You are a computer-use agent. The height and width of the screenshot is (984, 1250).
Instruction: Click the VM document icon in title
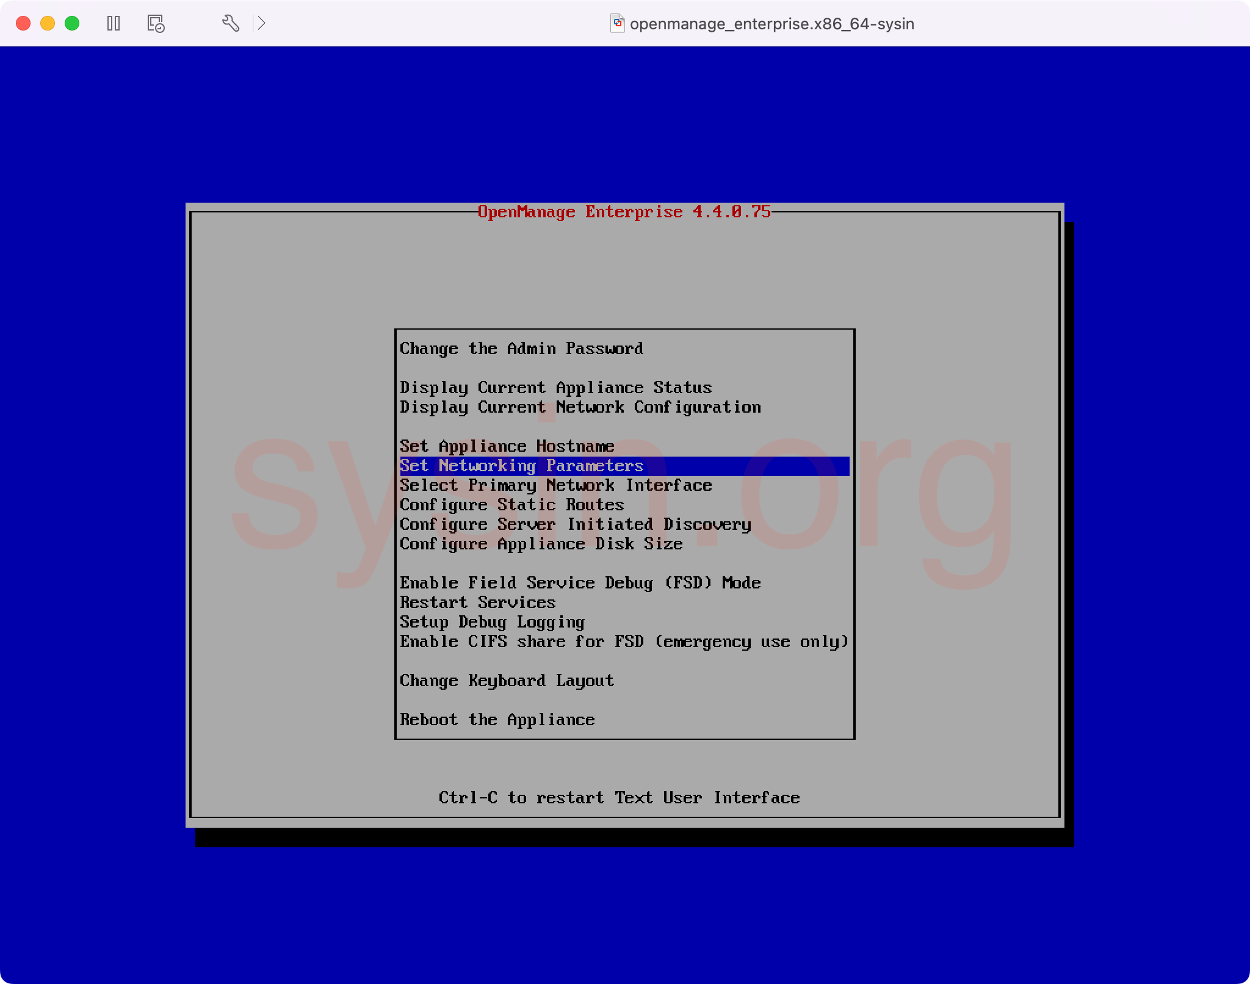pyautogui.click(x=617, y=24)
